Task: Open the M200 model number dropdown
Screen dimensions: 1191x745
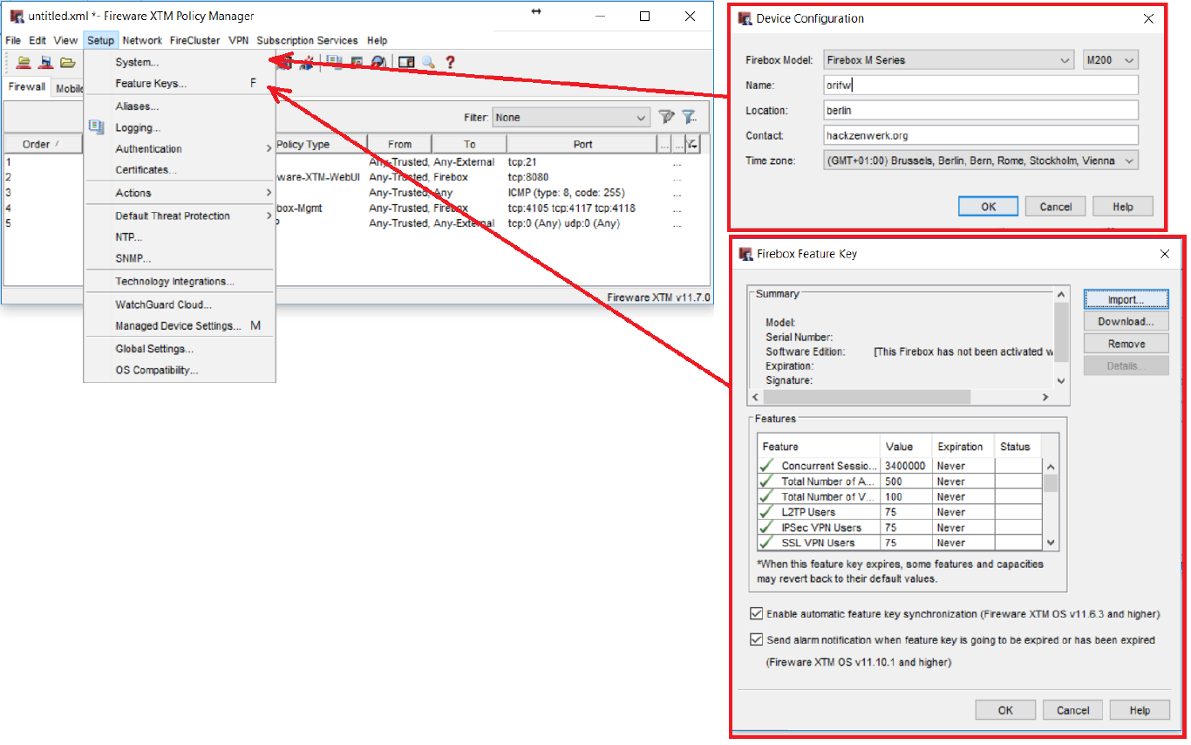Action: [x=1110, y=60]
